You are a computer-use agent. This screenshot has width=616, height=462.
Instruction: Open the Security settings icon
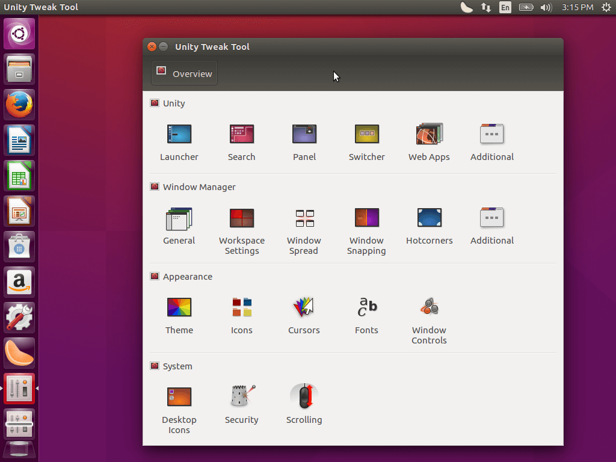pyautogui.click(x=241, y=396)
